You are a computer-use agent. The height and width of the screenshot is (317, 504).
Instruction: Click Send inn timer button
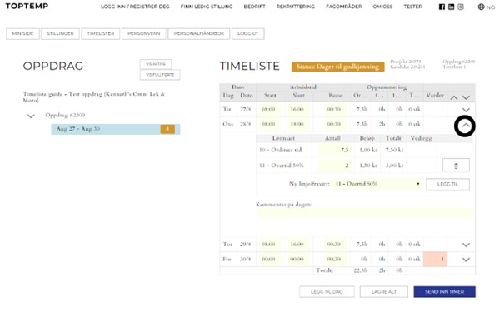tap(444, 292)
